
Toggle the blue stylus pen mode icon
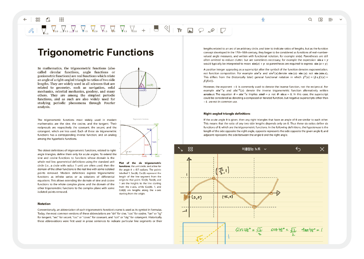31,31
